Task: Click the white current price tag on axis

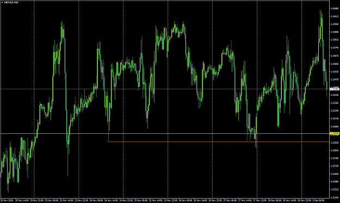Action: (335, 89)
